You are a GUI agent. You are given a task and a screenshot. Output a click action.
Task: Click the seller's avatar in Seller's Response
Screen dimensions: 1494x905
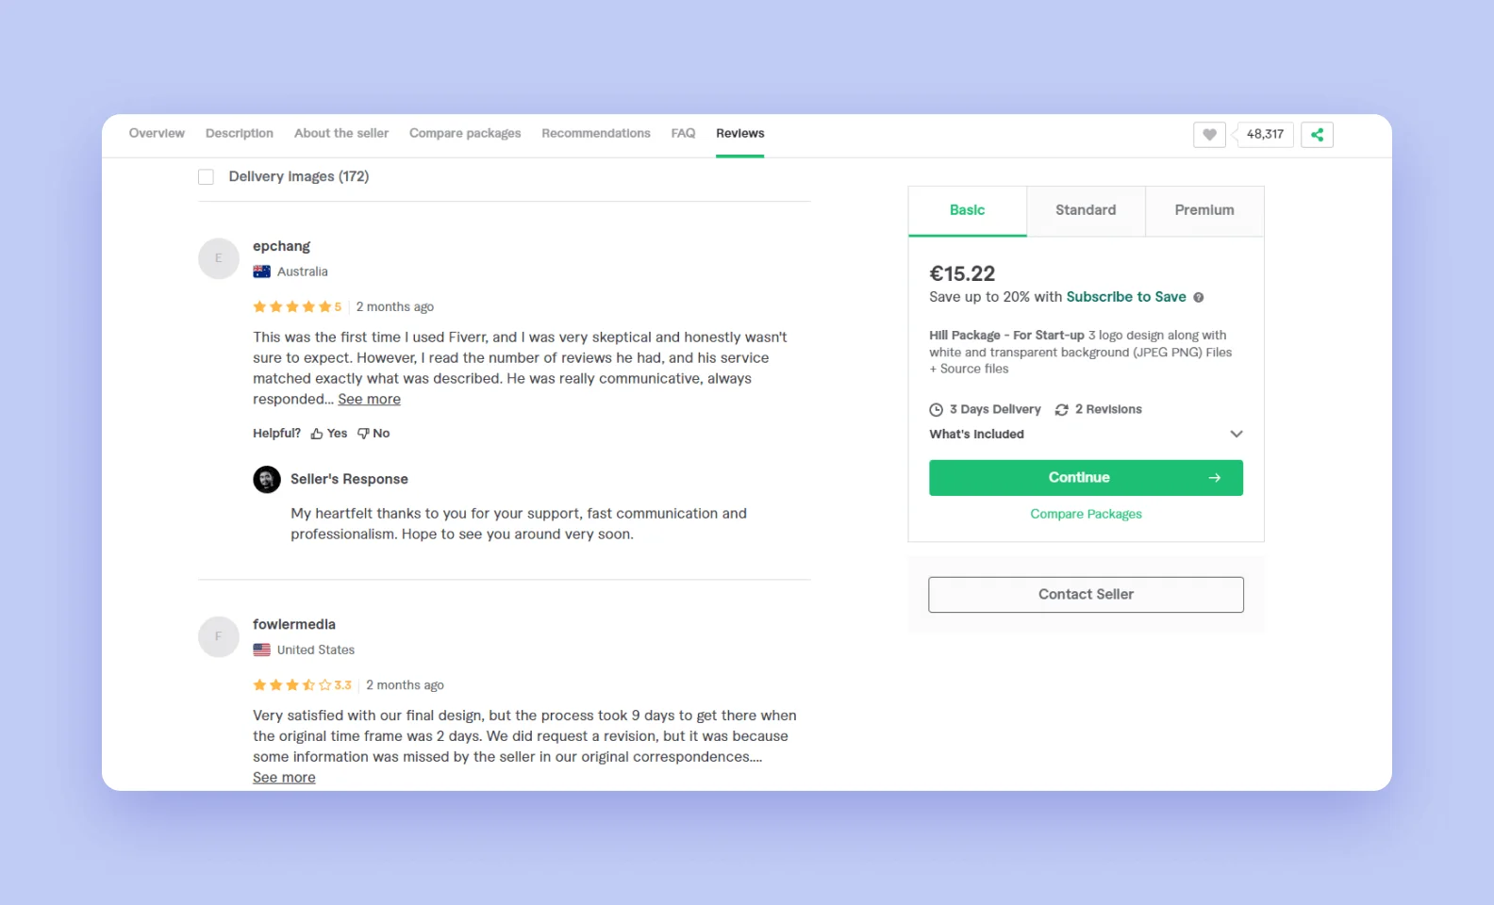[267, 479]
